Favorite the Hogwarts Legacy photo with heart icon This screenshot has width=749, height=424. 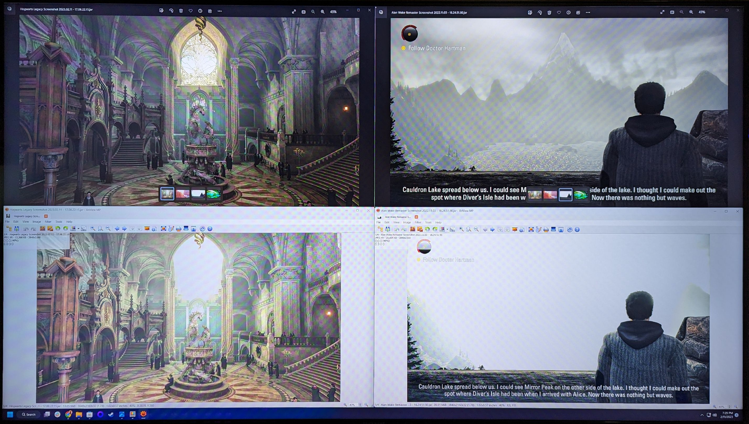pos(190,11)
